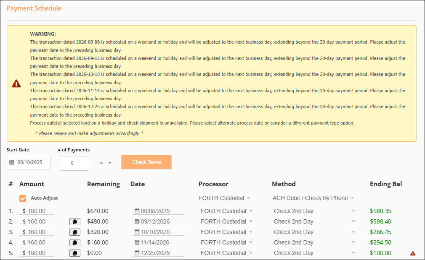
Task: Click the row 2 amount field
Action: pyautogui.click(x=37, y=221)
